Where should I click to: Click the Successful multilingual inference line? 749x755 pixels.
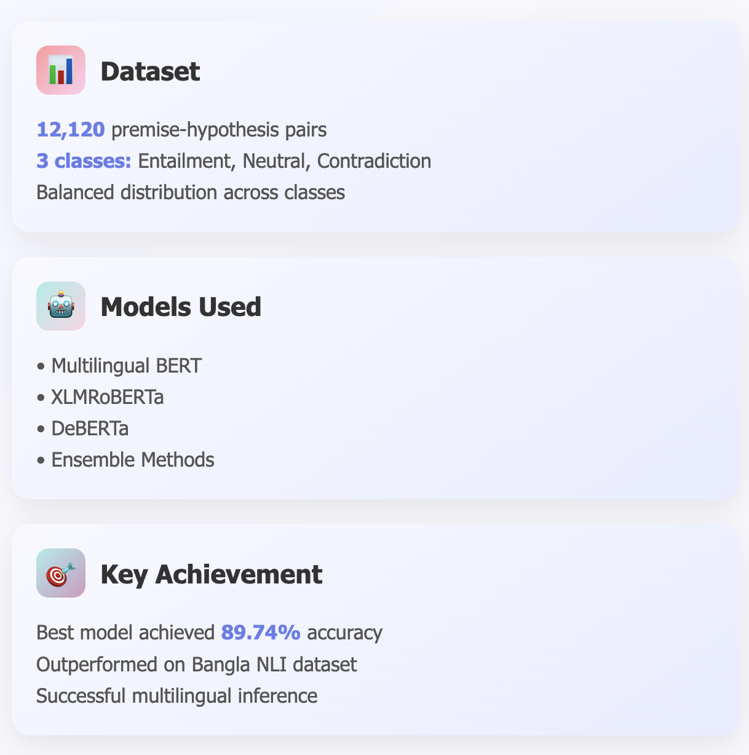click(x=177, y=696)
